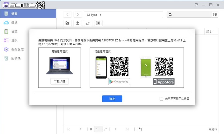224x134 pixels.
Task: Click the page number input field
Action: [x=98, y=129]
